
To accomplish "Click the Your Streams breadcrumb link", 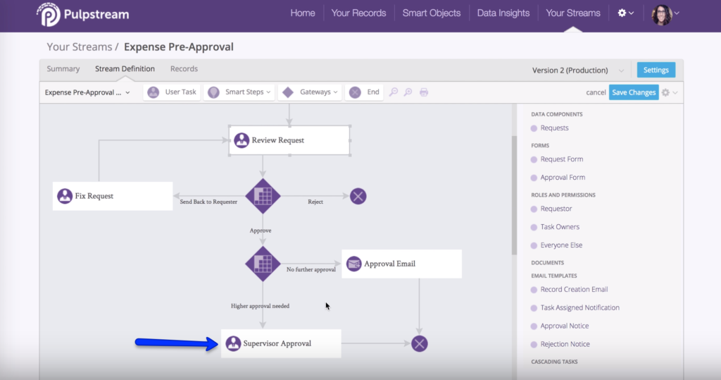I will (79, 47).
